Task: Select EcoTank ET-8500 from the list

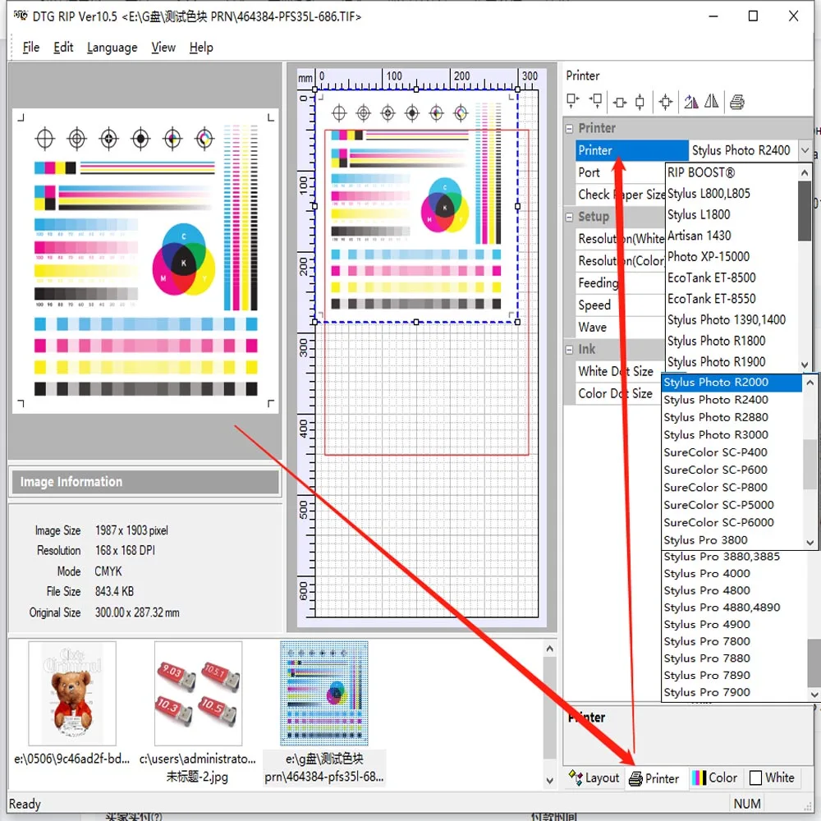Action: pyautogui.click(x=732, y=277)
